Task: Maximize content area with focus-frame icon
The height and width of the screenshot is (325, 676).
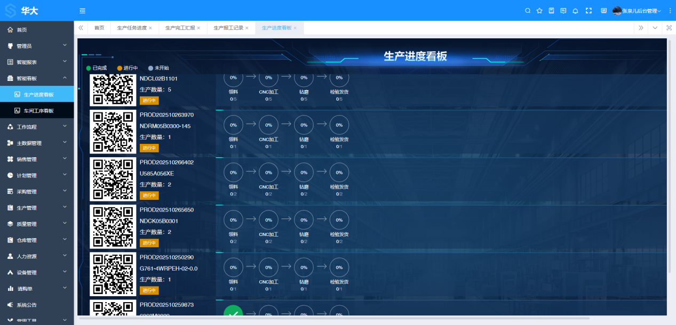Action: click(x=669, y=28)
